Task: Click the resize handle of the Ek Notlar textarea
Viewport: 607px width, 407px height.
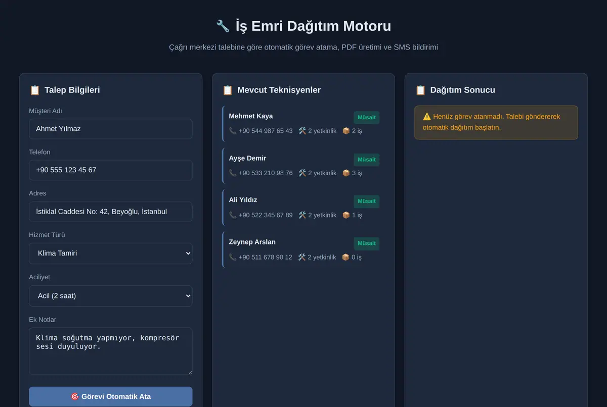Action: [189, 372]
